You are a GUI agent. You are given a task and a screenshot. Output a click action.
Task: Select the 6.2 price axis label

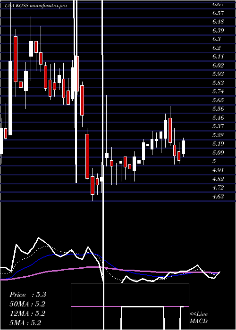pos(217,48)
